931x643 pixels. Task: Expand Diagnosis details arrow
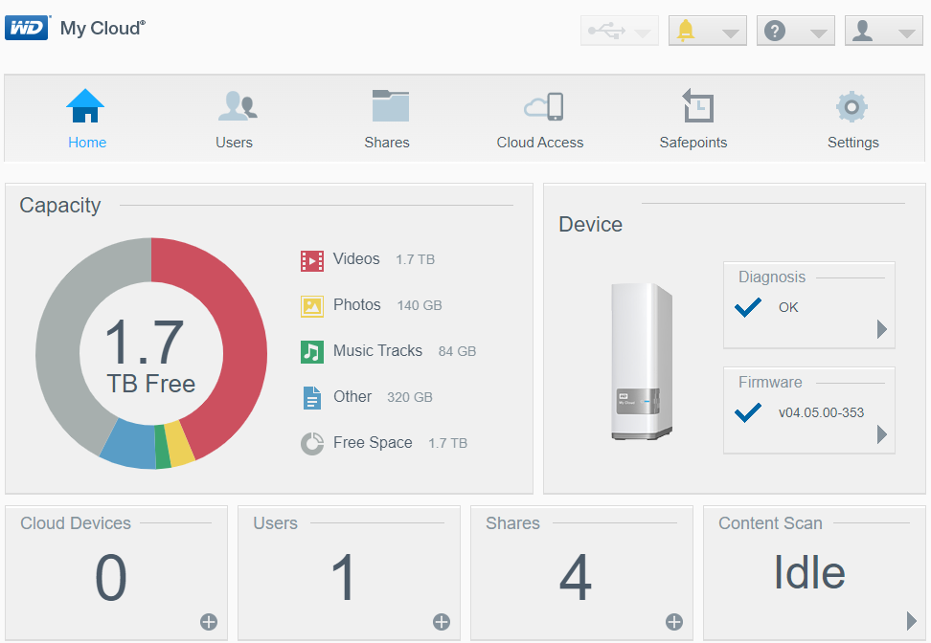(x=882, y=329)
